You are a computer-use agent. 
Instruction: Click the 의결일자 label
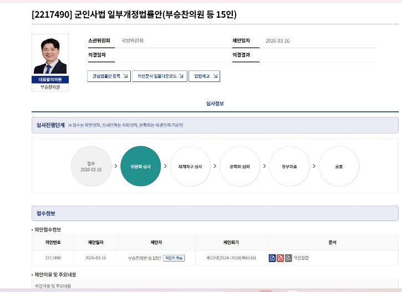(97, 55)
